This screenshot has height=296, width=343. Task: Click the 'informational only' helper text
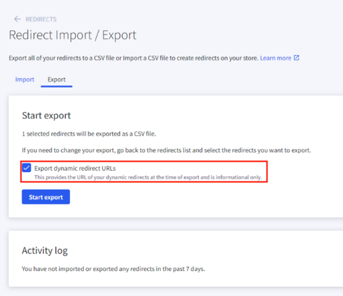pyautogui.click(x=148, y=177)
